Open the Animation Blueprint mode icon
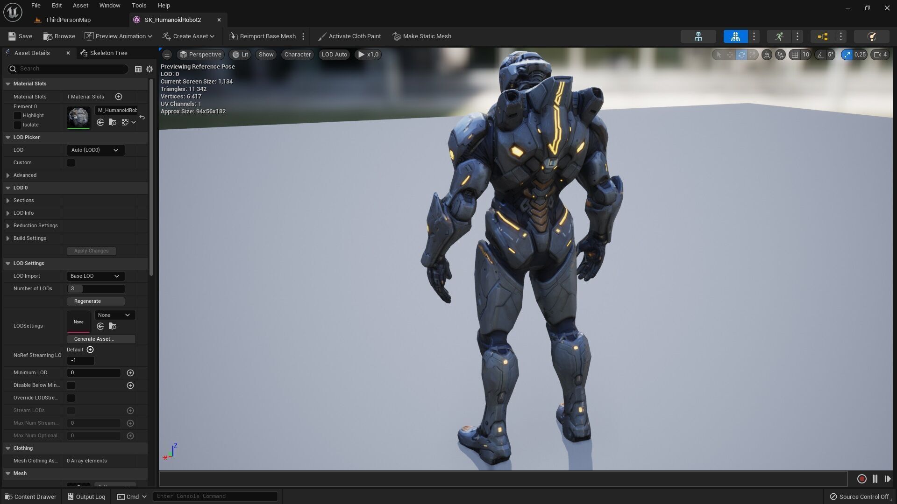897x504 pixels. tap(823, 36)
